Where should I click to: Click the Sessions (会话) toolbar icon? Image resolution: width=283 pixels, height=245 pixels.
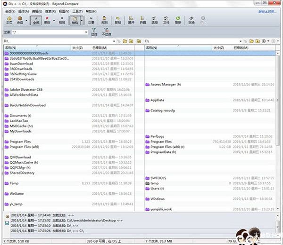click(x=20, y=20)
